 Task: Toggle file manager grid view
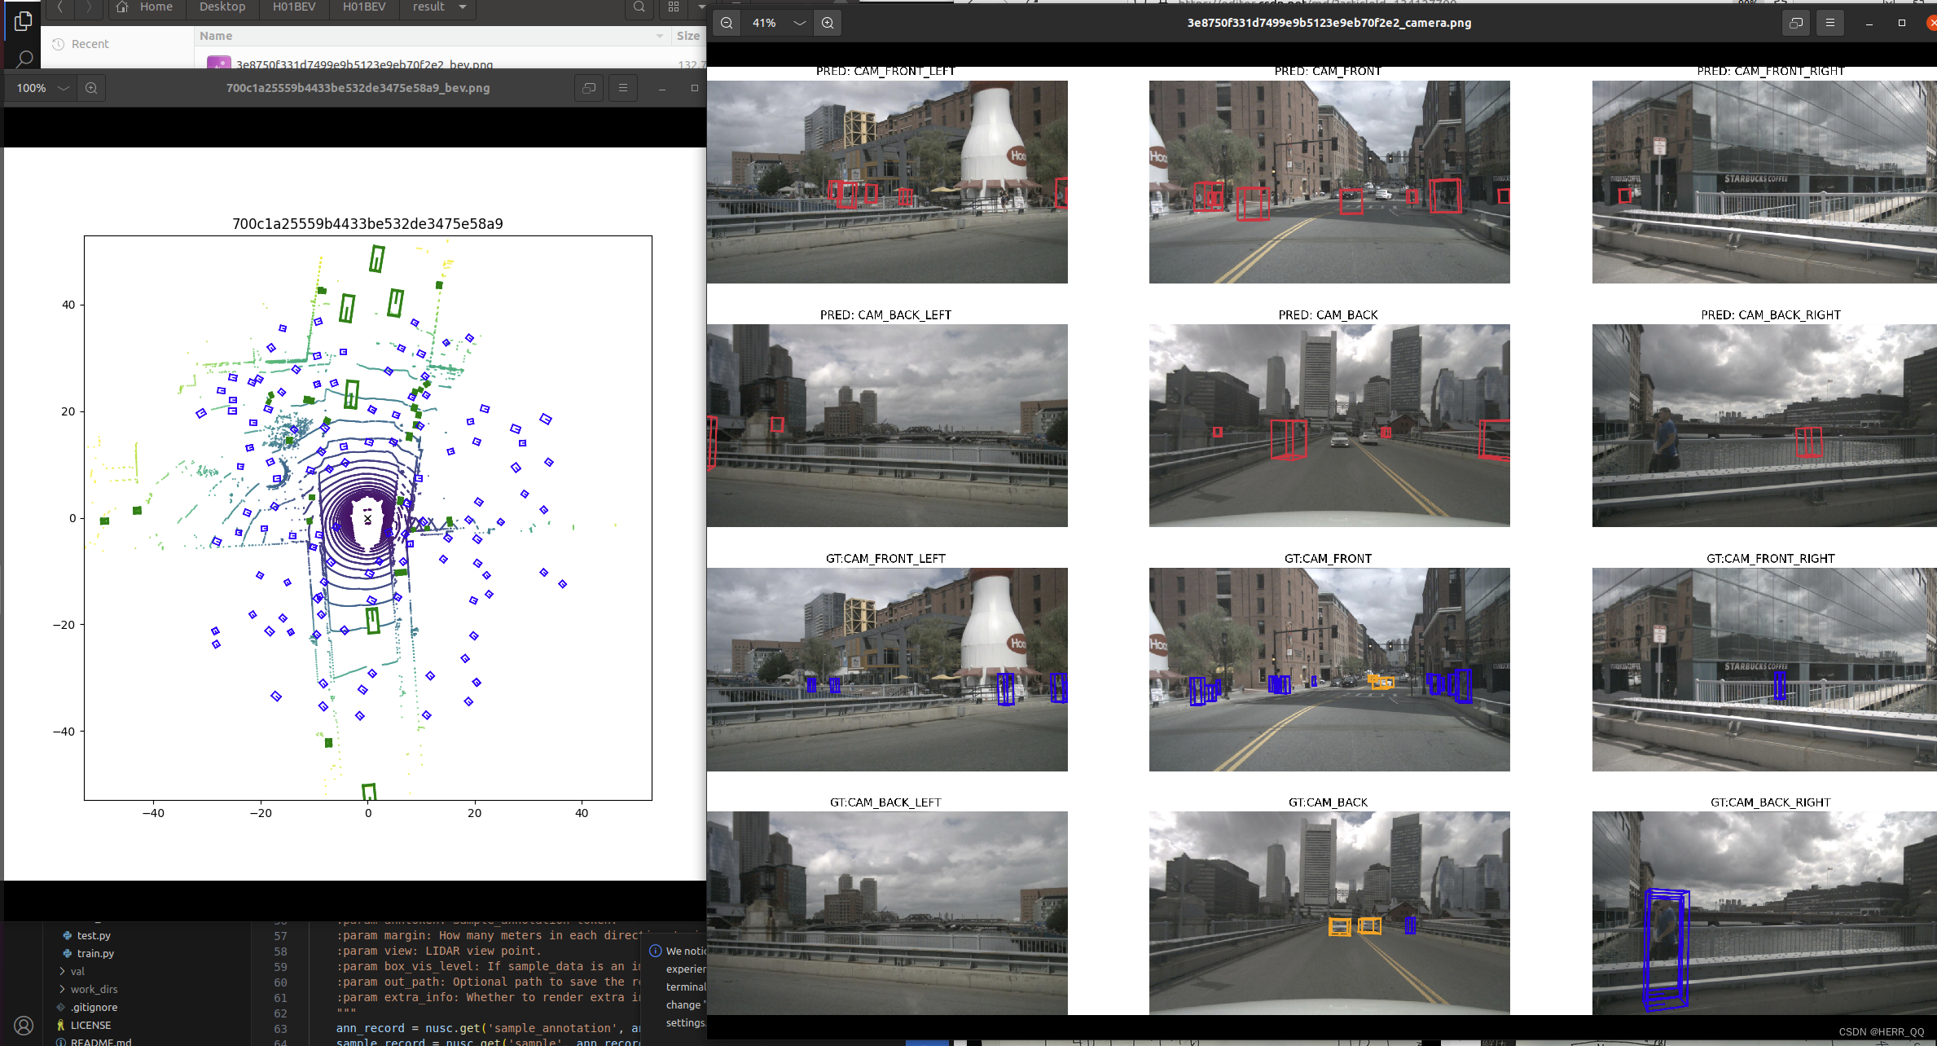674,7
